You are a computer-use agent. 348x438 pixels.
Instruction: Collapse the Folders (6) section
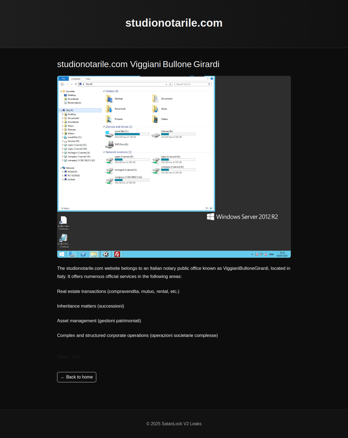(x=104, y=91)
